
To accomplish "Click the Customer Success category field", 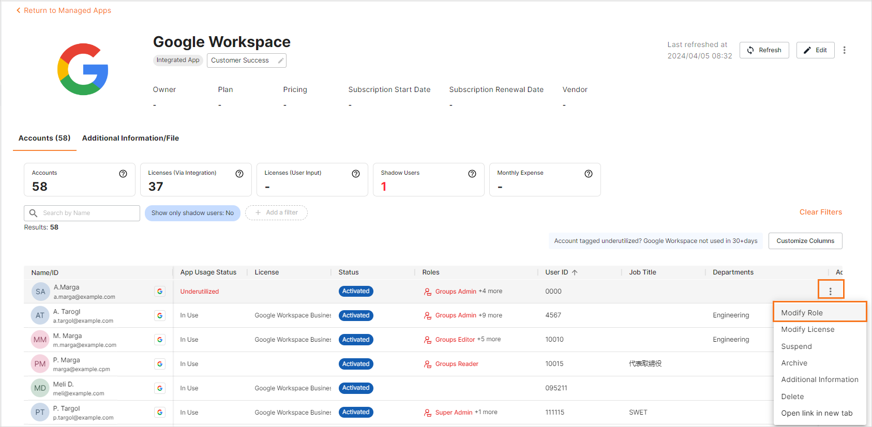I will tap(247, 60).
